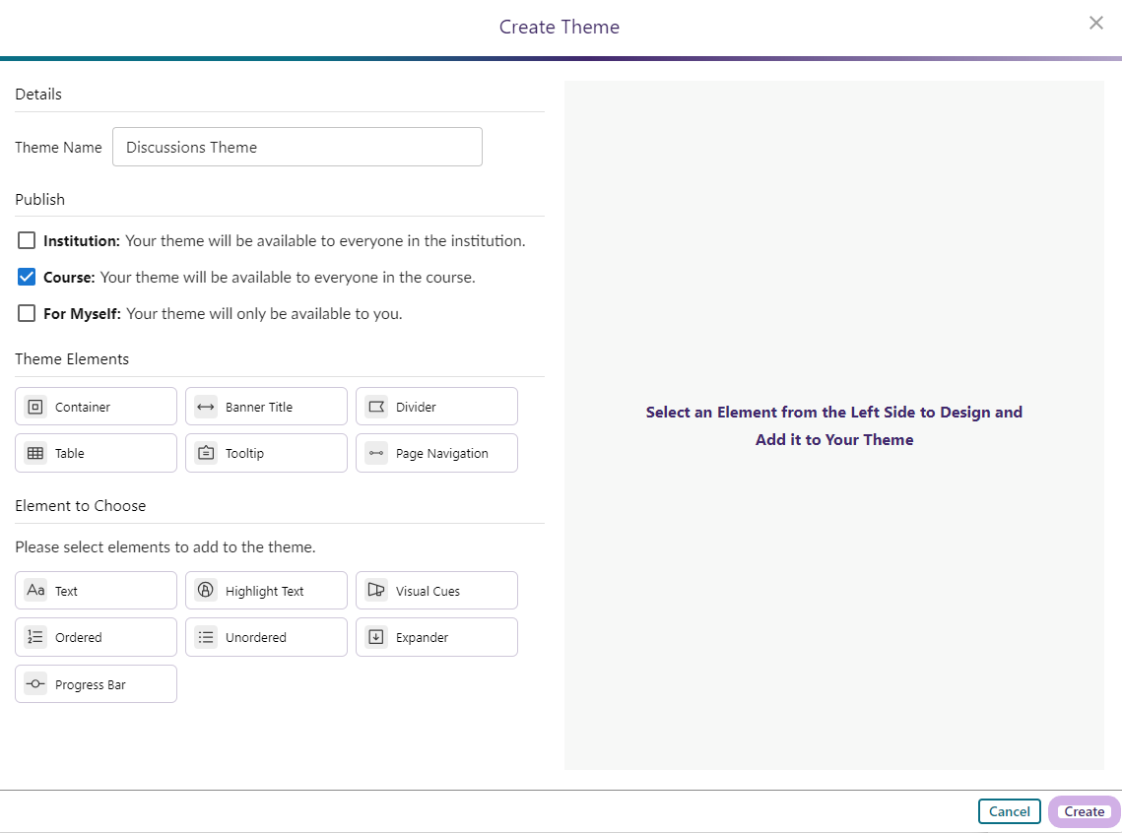Add the Ordered list element
The height and width of the screenshot is (833, 1122).
(96, 637)
